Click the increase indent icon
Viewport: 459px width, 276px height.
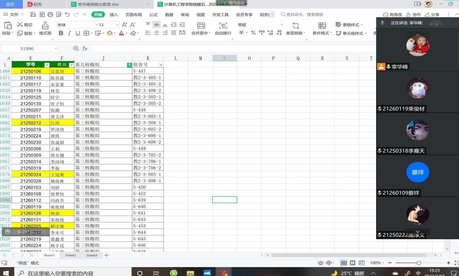pyautogui.click(x=182, y=25)
